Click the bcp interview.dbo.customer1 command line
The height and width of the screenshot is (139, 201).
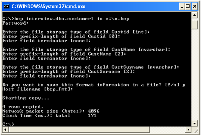(66, 19)
